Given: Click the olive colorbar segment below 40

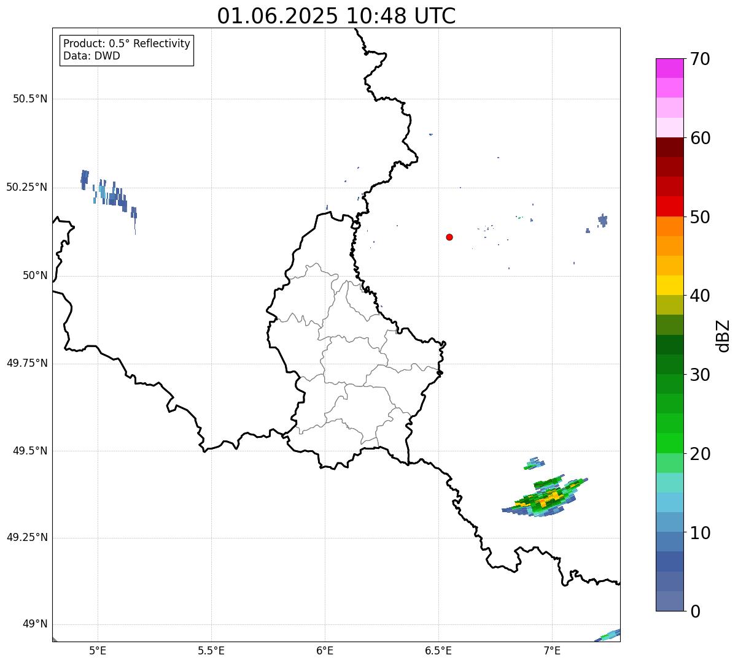Looking at the screenshot, I should point(669,305).
